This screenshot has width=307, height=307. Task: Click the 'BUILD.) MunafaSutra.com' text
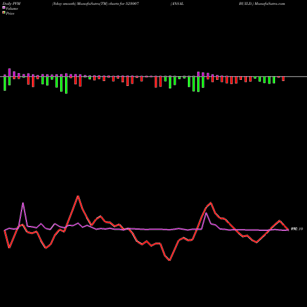[262, 4]
